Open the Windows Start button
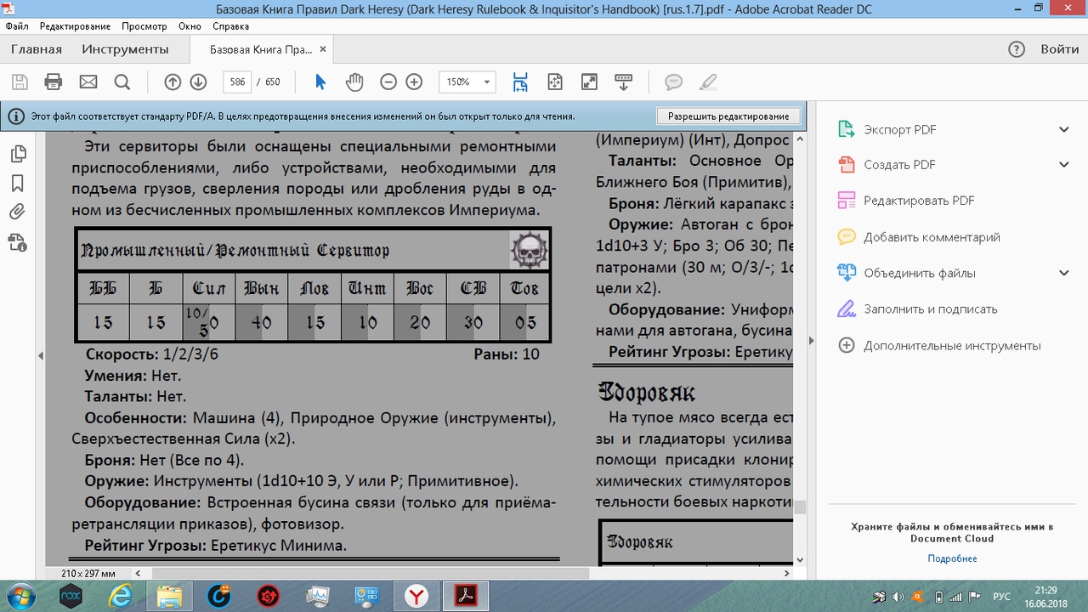 [x=20, y=597]
